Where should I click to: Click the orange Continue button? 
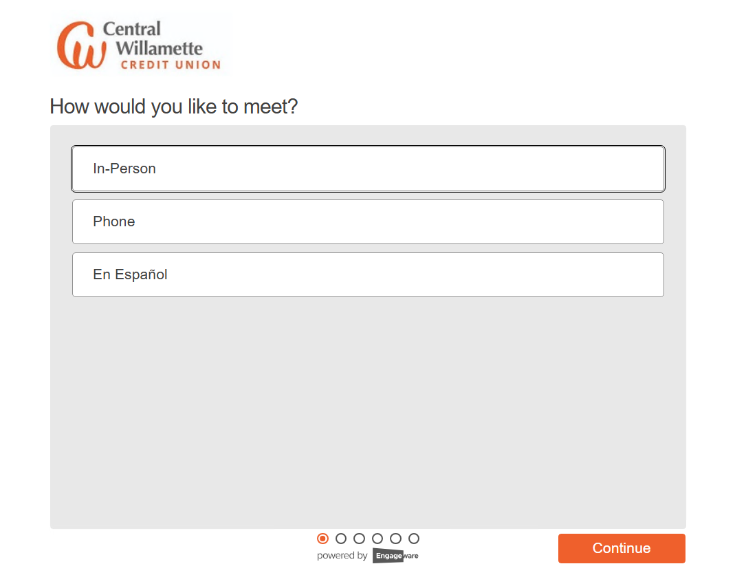coord(622,548)
